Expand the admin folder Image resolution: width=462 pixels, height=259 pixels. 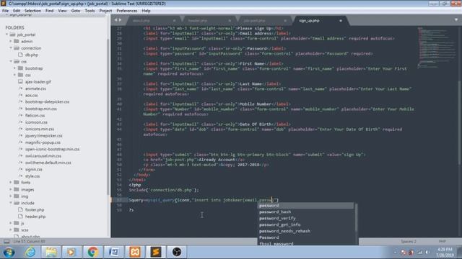pos(11,42)
